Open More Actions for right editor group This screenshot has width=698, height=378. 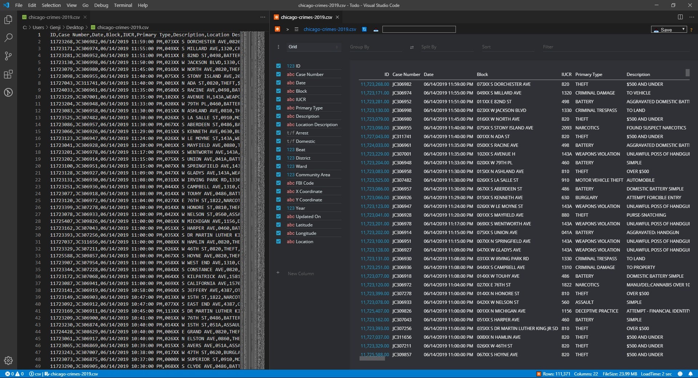click(x=691, y=17)
